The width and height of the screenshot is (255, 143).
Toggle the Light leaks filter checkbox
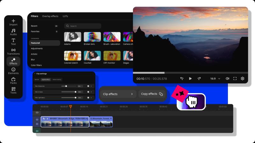pyautogui.click(x=88, y=98)
